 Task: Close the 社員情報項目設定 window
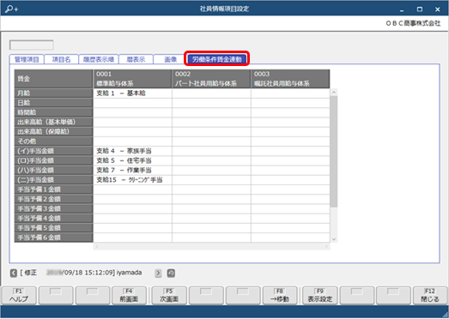point(437,9)
